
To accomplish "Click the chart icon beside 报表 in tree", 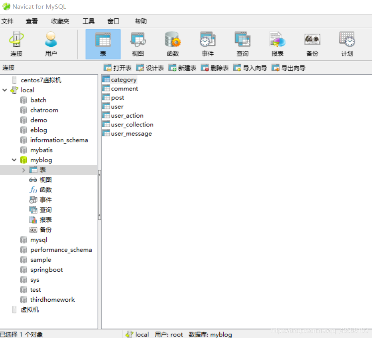I will 33,220.
